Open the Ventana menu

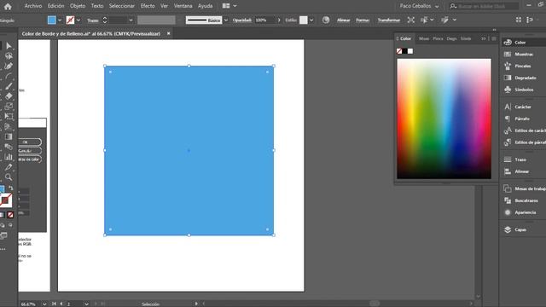183,6
